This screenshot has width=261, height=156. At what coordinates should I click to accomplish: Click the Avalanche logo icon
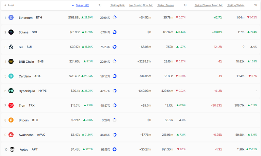point(11,134)
